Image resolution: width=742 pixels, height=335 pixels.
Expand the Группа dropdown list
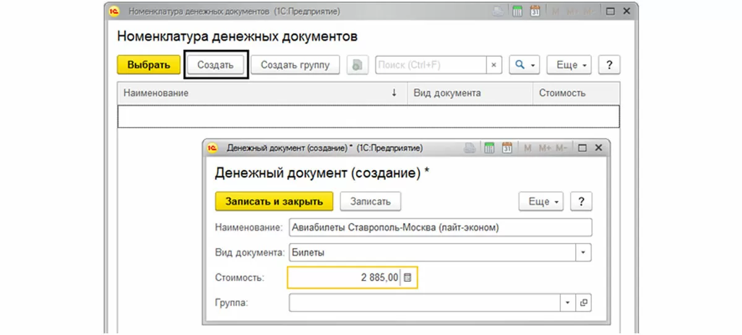click(x=568, y=303)
